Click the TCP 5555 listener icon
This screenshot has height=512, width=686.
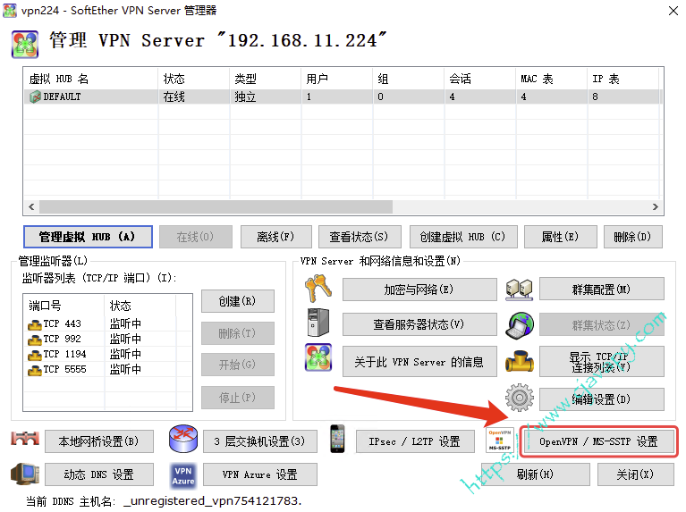[35, 370]
